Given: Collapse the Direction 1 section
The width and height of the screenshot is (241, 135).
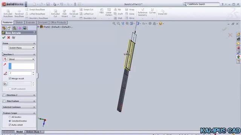Looking at the screenshot, I should [34, 54].
